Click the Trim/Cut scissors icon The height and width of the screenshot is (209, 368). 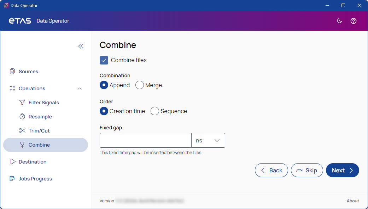click(22, 131)
